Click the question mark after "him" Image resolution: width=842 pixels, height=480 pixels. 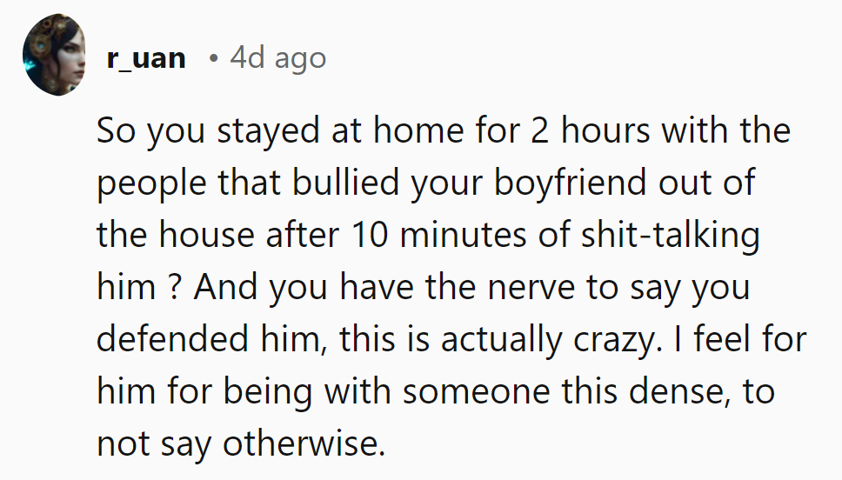click(168, 288)
